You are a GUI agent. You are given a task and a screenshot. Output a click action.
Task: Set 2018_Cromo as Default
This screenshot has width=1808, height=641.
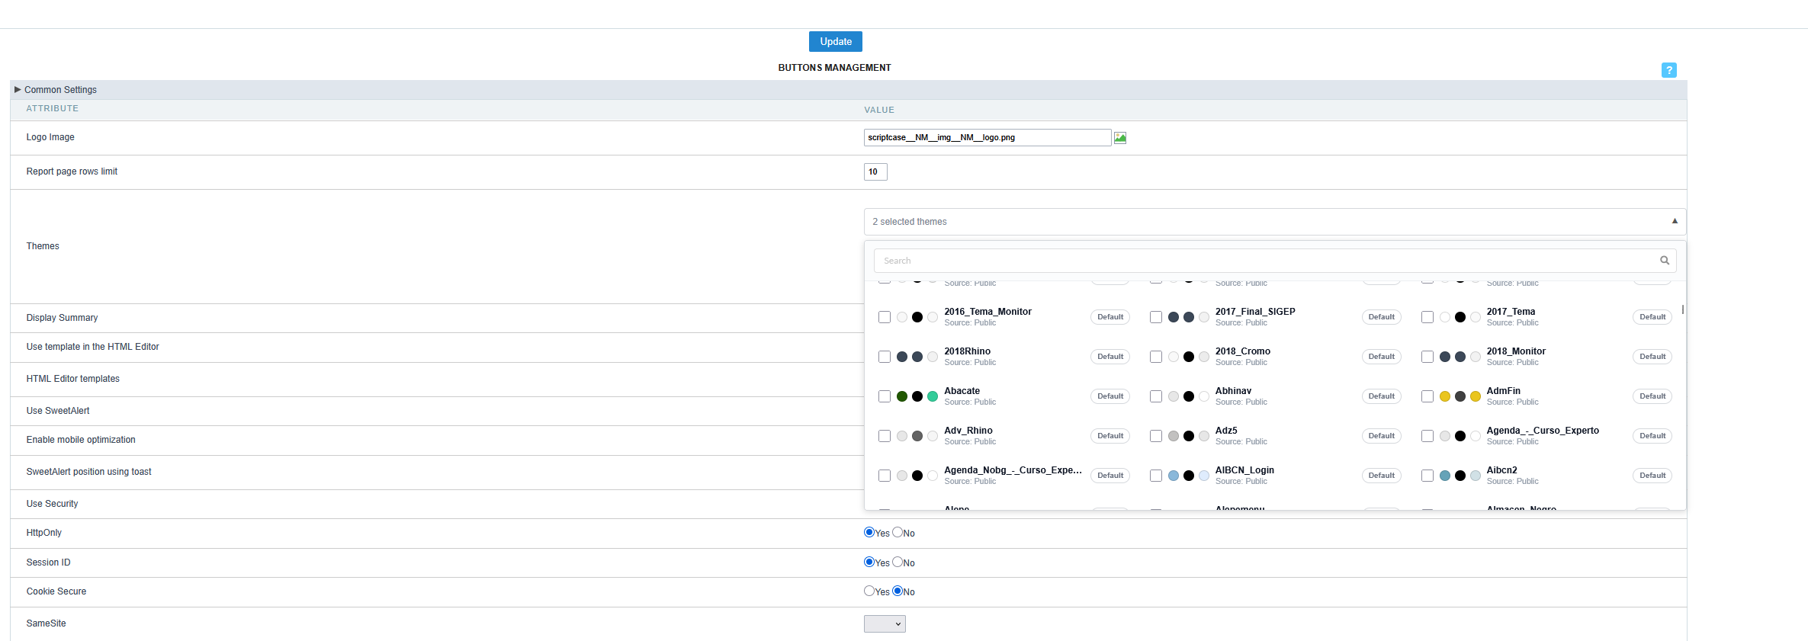(x=1382, y=357)
